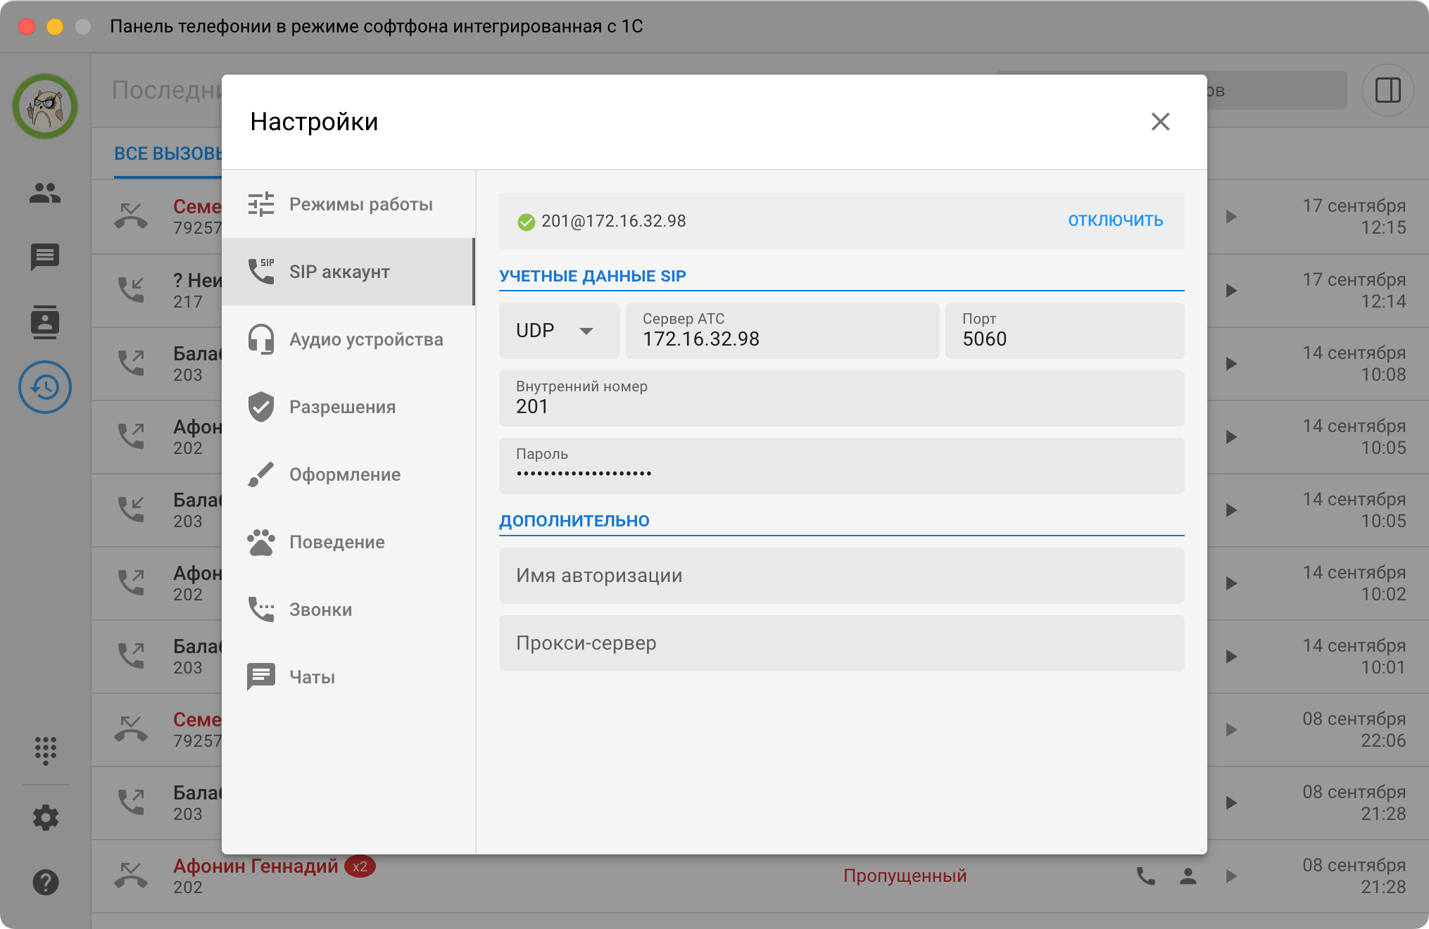Viewport: 1429px width, 929px height.
Task: Click the Пароль field
Action: coord(841,466)
